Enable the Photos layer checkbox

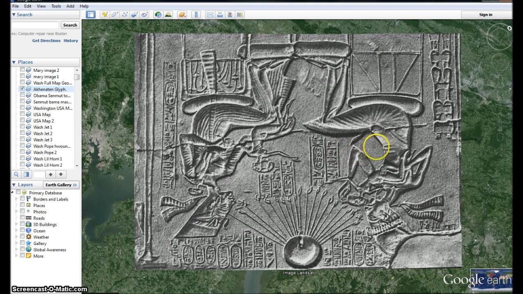22,212
